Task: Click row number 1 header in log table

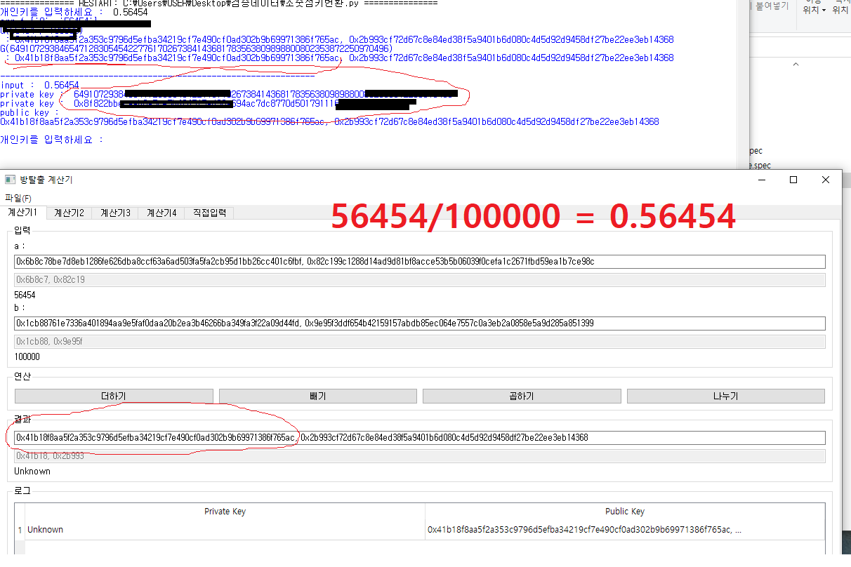Action: tap(20, 530)
